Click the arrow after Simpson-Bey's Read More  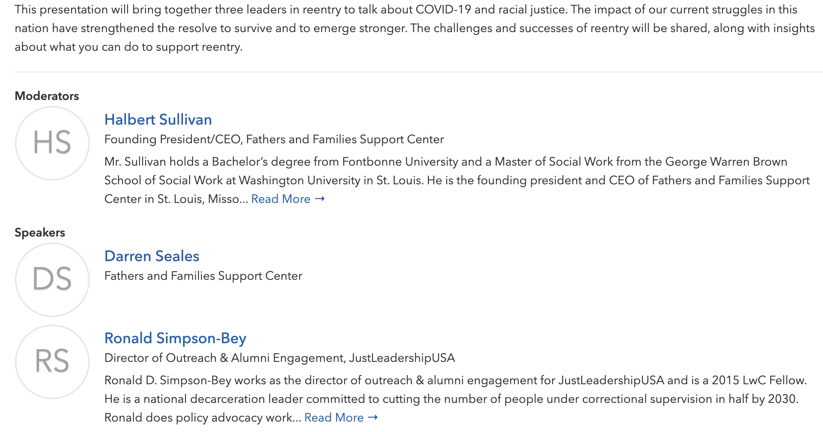click(373, 417)
